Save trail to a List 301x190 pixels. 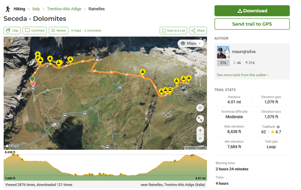click(173, 31)
